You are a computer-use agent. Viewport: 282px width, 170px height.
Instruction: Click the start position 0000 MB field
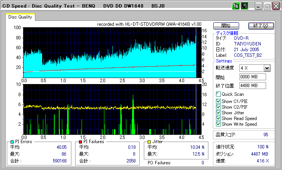coord(252,77)
